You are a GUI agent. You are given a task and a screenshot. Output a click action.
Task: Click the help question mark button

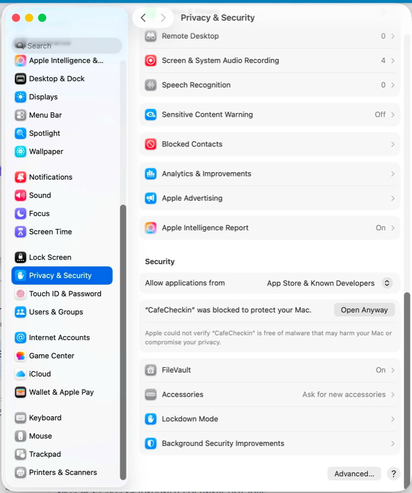pos(393,473)
